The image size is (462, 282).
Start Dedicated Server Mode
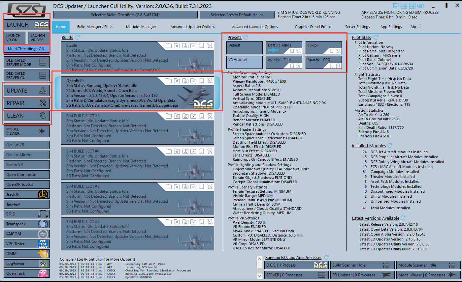(27, 62)
